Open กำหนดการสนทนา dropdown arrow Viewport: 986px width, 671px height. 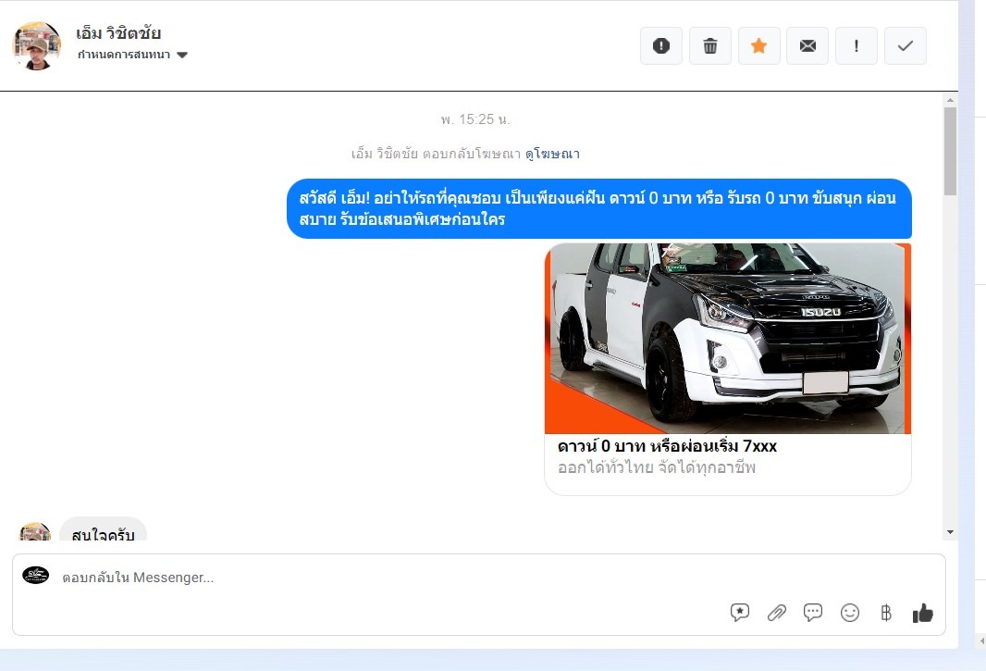[x=182, y=55]
